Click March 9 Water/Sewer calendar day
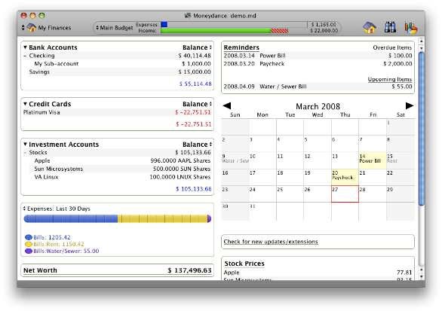This screenshot has height=311, width=442. tap(235, 160)
